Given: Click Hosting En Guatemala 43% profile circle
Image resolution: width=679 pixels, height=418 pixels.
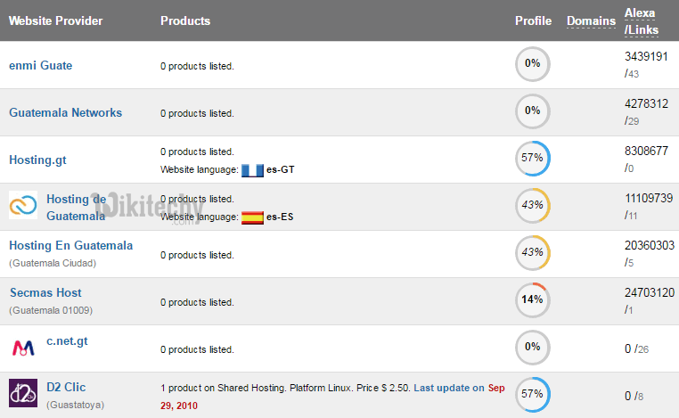Looking at the screenshot, I should (x=533, y=253).
